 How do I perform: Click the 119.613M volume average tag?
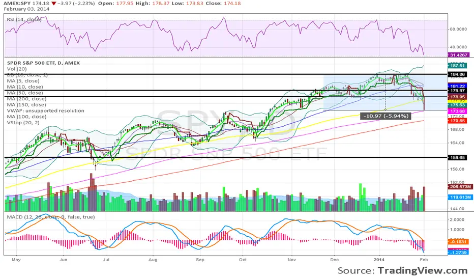[x=459, y=197]
